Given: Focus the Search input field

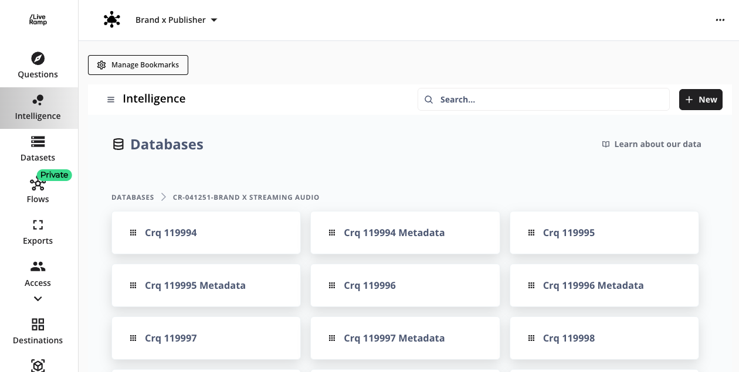Looking at the screenshot, I should pyautogui.click(x=551, y=100).
